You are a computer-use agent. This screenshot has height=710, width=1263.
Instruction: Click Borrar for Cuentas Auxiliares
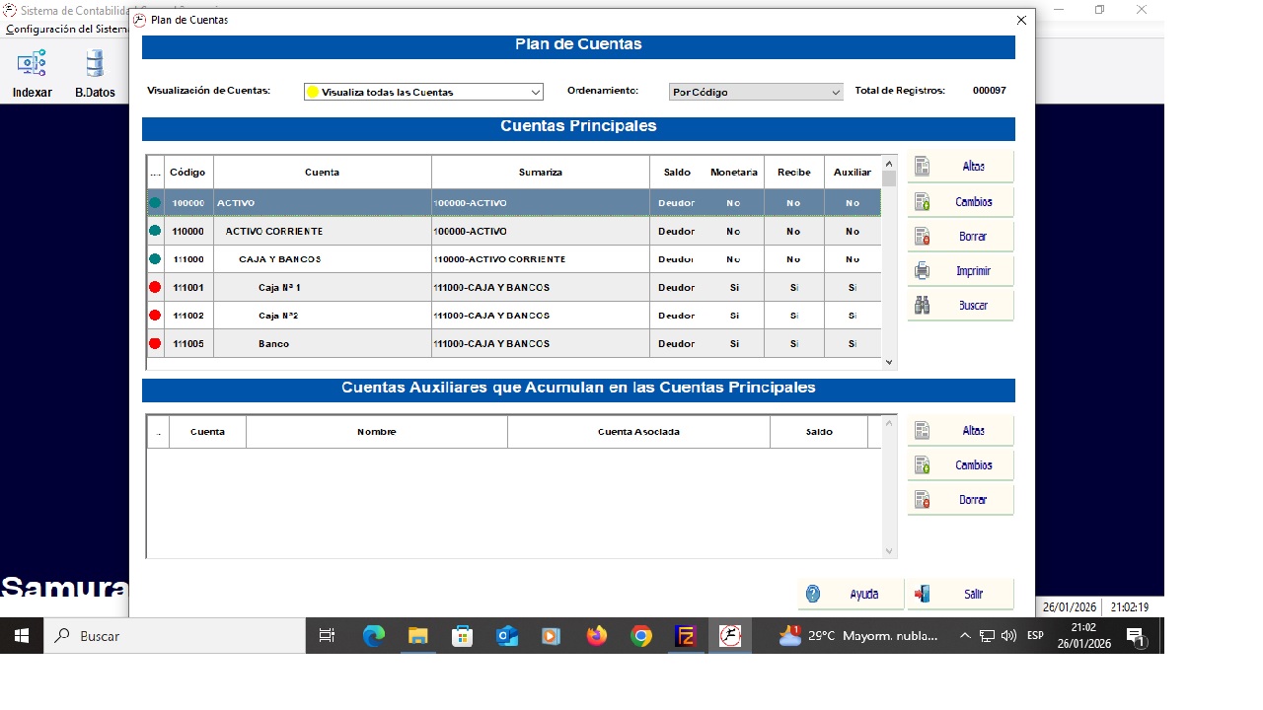[960, 500]
